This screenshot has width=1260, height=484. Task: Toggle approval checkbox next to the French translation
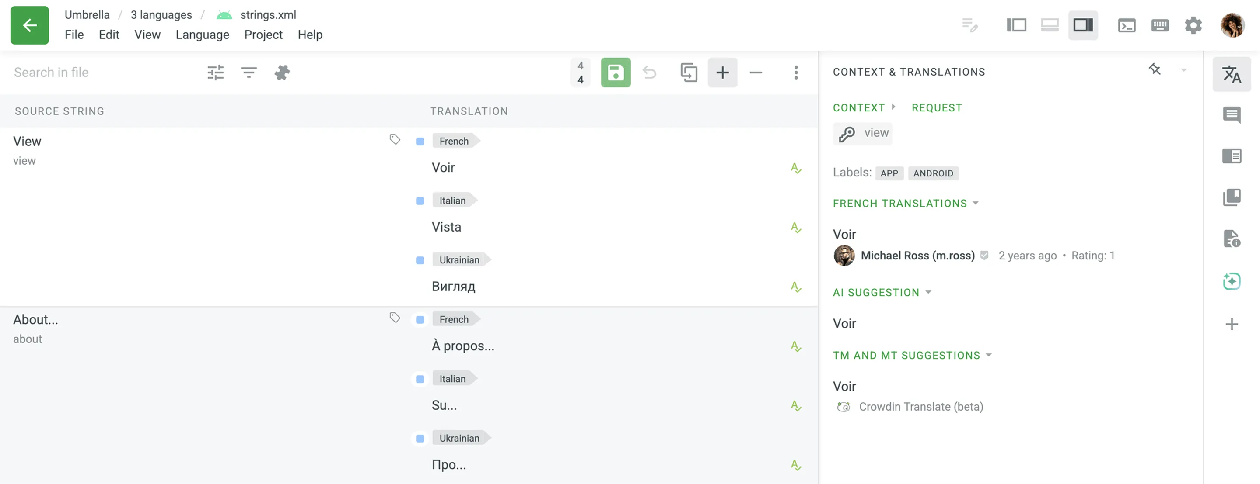click(419, 141)
